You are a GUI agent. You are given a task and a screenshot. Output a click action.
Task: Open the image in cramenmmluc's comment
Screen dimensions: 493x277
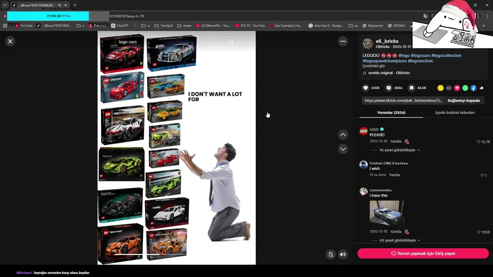pos(387,213)
